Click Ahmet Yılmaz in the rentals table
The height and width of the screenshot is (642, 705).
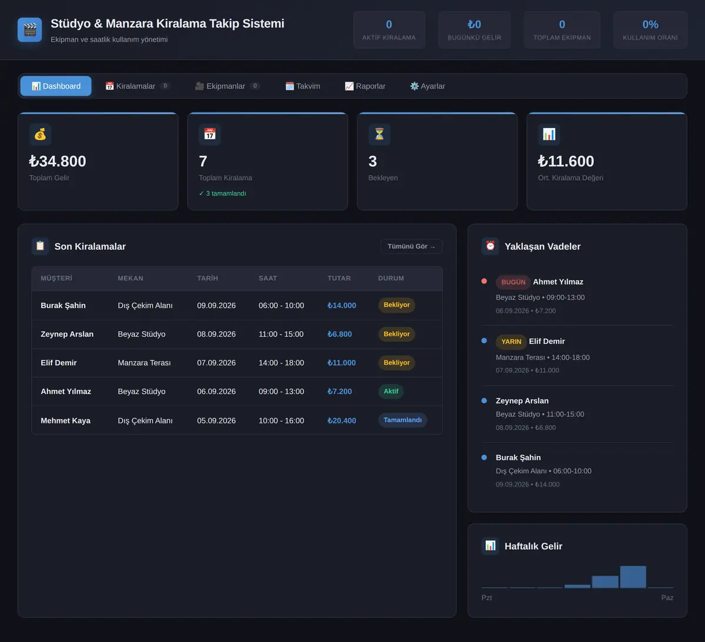pyautogui.click(x=66, y=392)
